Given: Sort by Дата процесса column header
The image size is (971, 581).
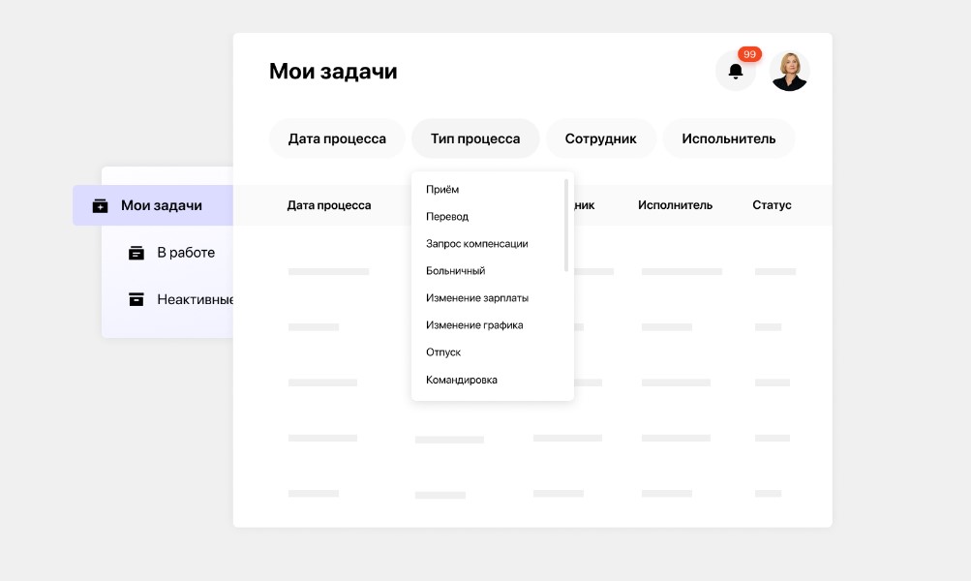Looking at the screenshot, I should pos(329,205).
